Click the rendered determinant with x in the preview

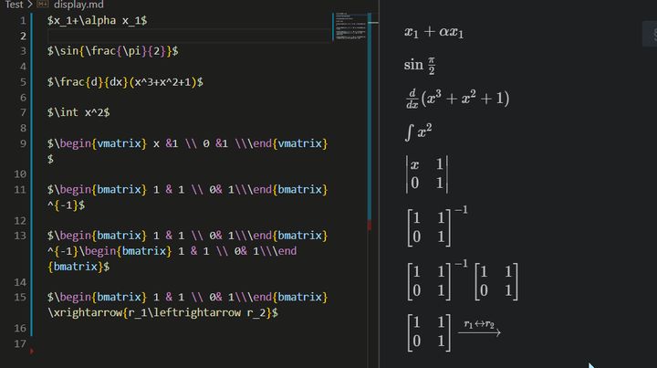tap(427, 173)
